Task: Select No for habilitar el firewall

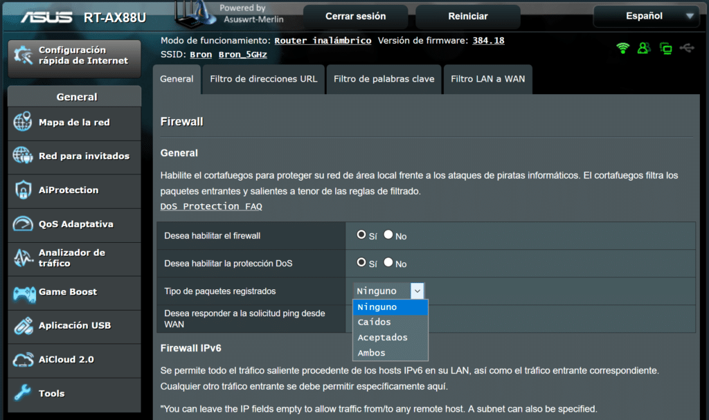Action: pyautogui.click(x=388, y=235)
